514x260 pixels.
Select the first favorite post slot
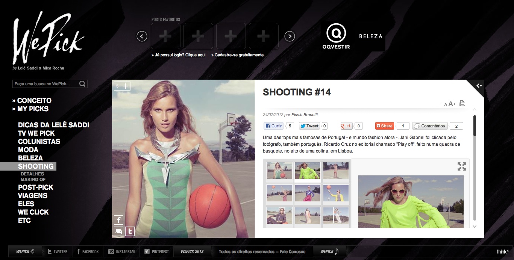point(165,36)
